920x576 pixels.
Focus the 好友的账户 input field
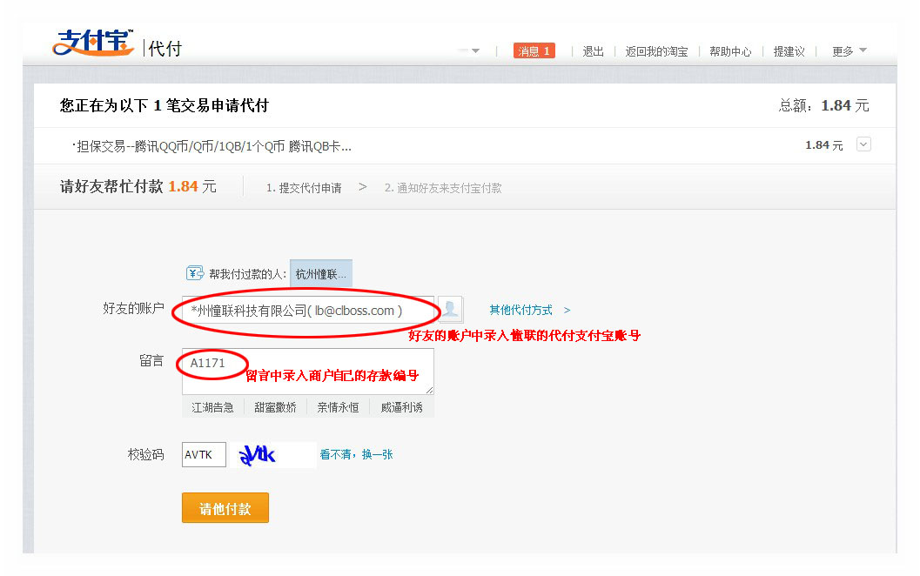(x=308, y=311)
